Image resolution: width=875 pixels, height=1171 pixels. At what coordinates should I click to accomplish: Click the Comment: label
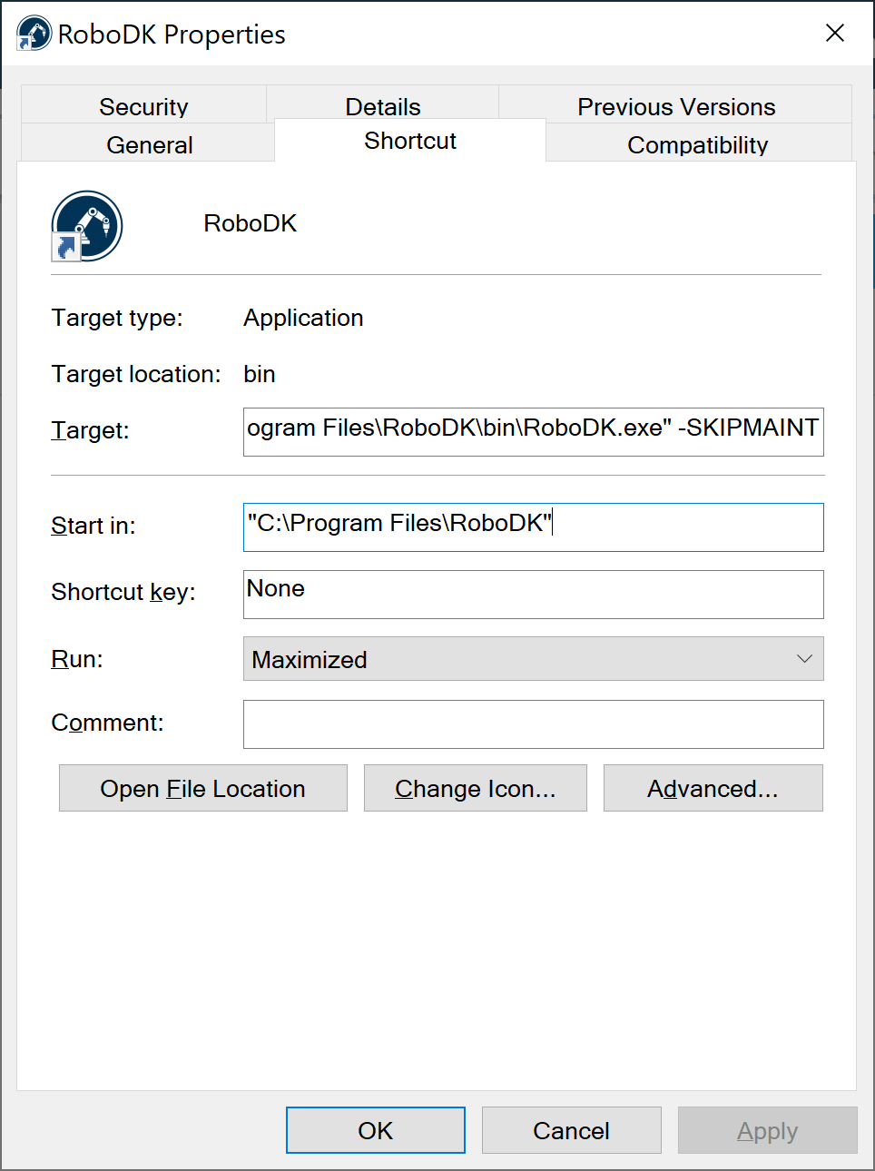(107, 723)
